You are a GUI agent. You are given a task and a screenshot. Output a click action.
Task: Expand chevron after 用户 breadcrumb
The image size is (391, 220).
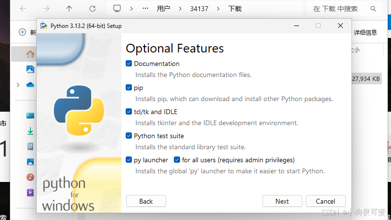(180, 9)
